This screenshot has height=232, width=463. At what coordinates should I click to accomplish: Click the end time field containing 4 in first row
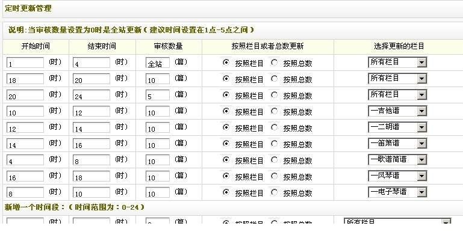pyautogui.click(x=92, y=63)
